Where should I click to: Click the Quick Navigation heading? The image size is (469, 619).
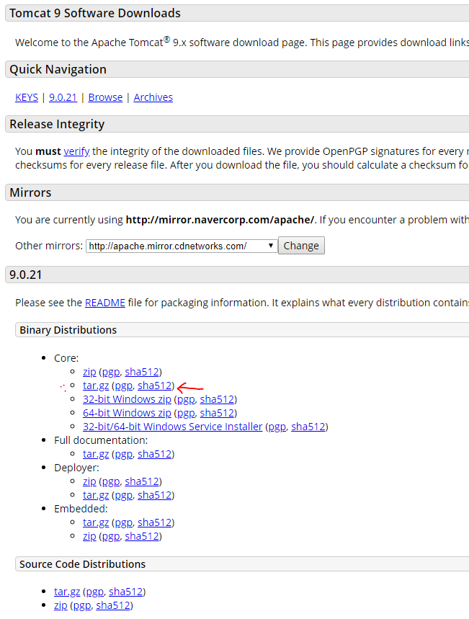(58, 69)
